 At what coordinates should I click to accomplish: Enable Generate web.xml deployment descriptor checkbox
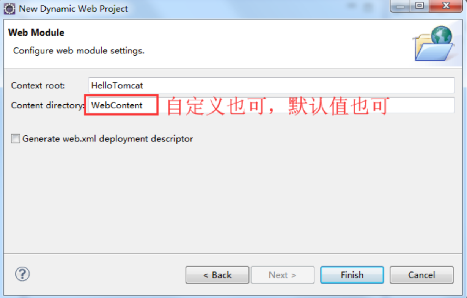(16, 139)
